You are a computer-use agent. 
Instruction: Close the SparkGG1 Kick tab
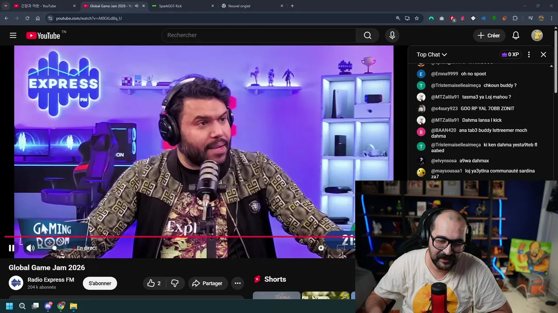tap(213, 6)
